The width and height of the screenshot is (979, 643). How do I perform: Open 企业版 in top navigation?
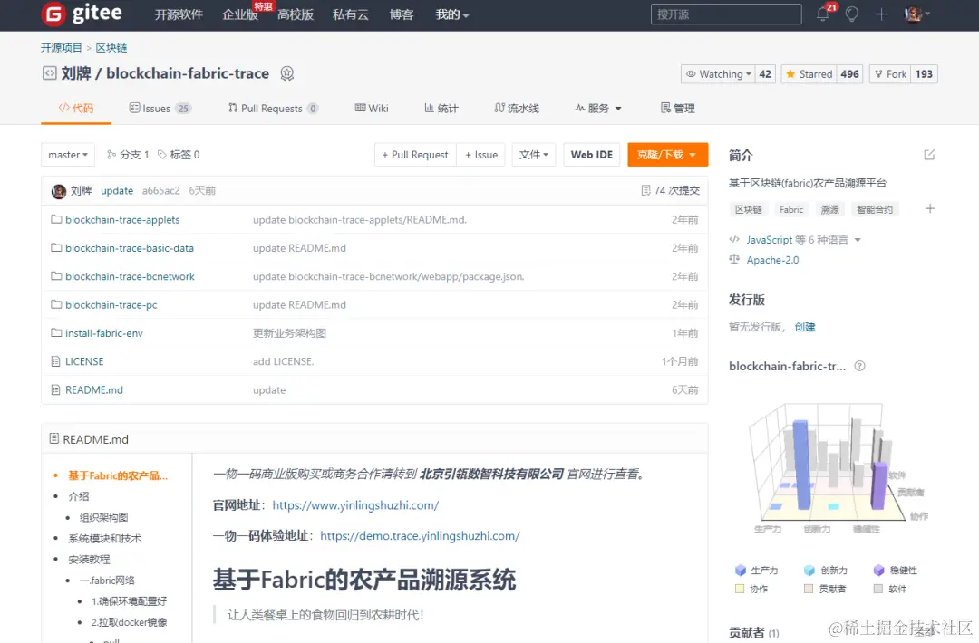click(239, 14)
